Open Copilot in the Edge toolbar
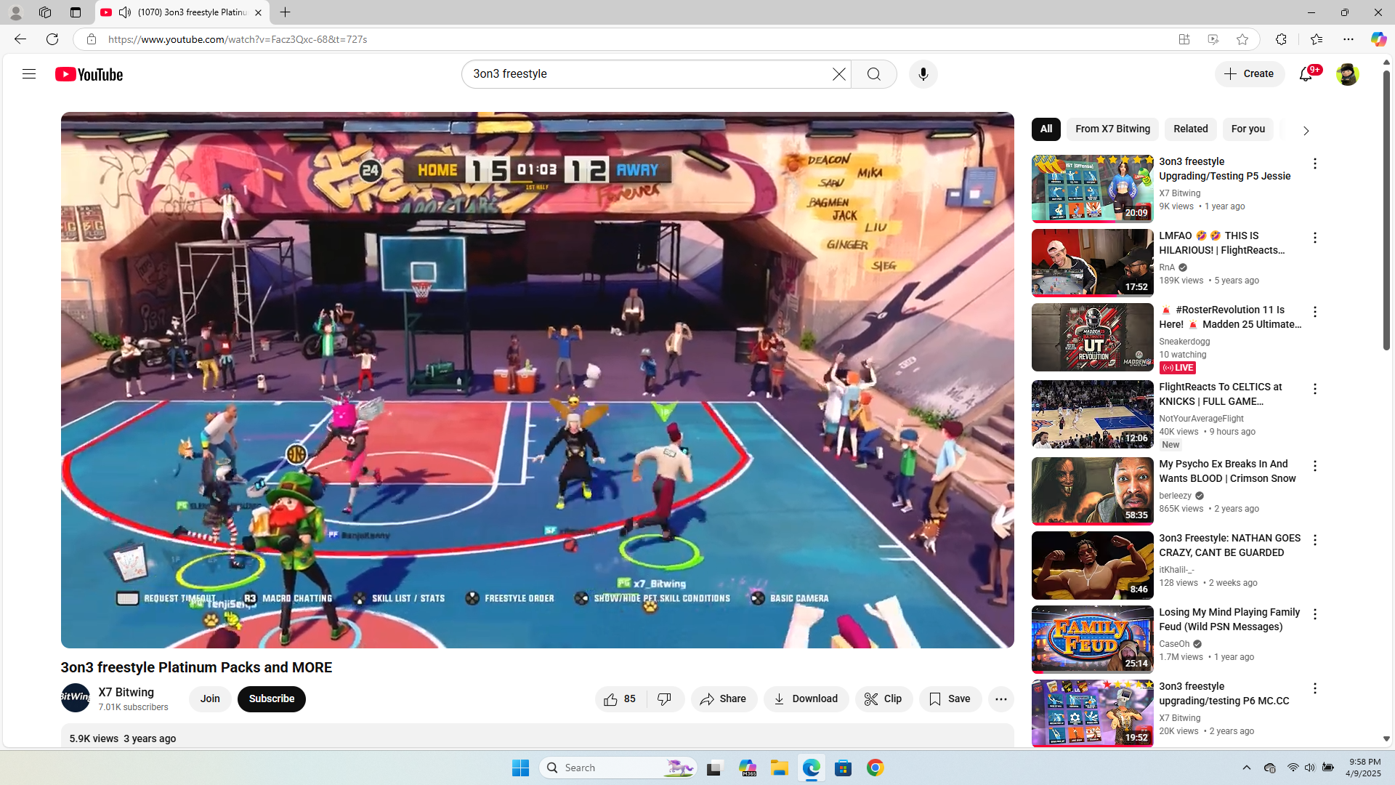Viewport: 1395px width, 785px height. click(1378, 39)
